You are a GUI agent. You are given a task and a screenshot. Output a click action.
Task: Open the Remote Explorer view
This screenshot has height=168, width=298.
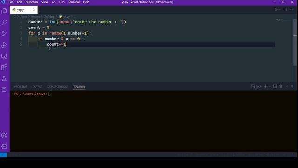click(4, 56)
